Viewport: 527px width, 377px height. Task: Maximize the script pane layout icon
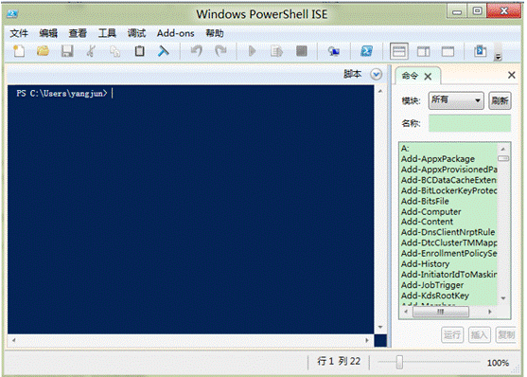448,51
